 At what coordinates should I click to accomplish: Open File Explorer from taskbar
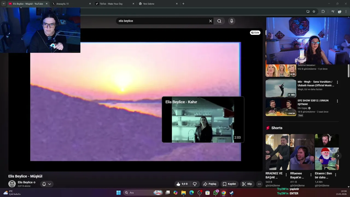point(183,193)
